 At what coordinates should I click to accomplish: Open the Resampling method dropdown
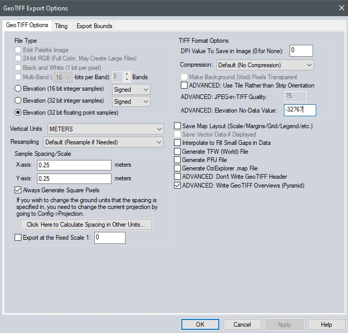coord(103,142)
